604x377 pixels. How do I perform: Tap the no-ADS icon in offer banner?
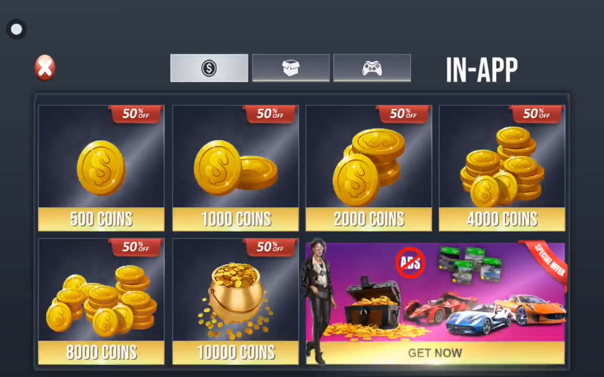pos(410,263)
